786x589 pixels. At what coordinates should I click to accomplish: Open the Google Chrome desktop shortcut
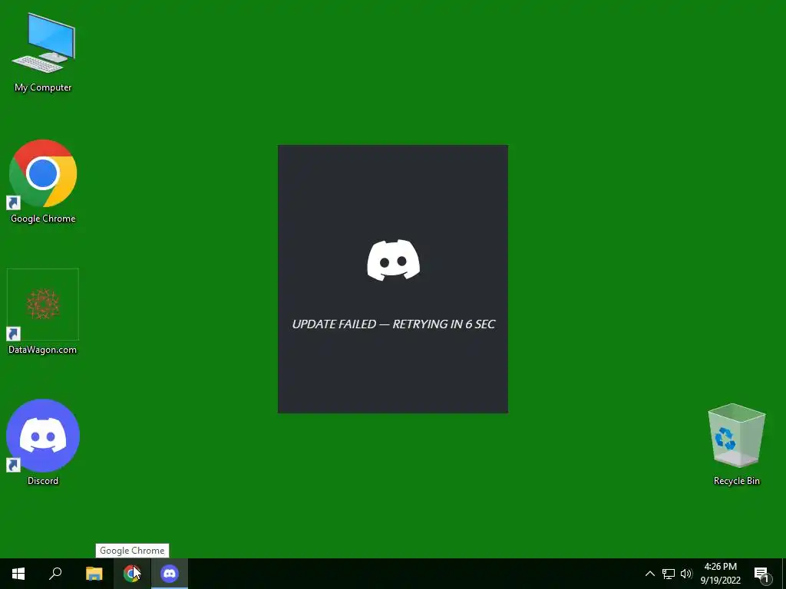pos(43,182)
